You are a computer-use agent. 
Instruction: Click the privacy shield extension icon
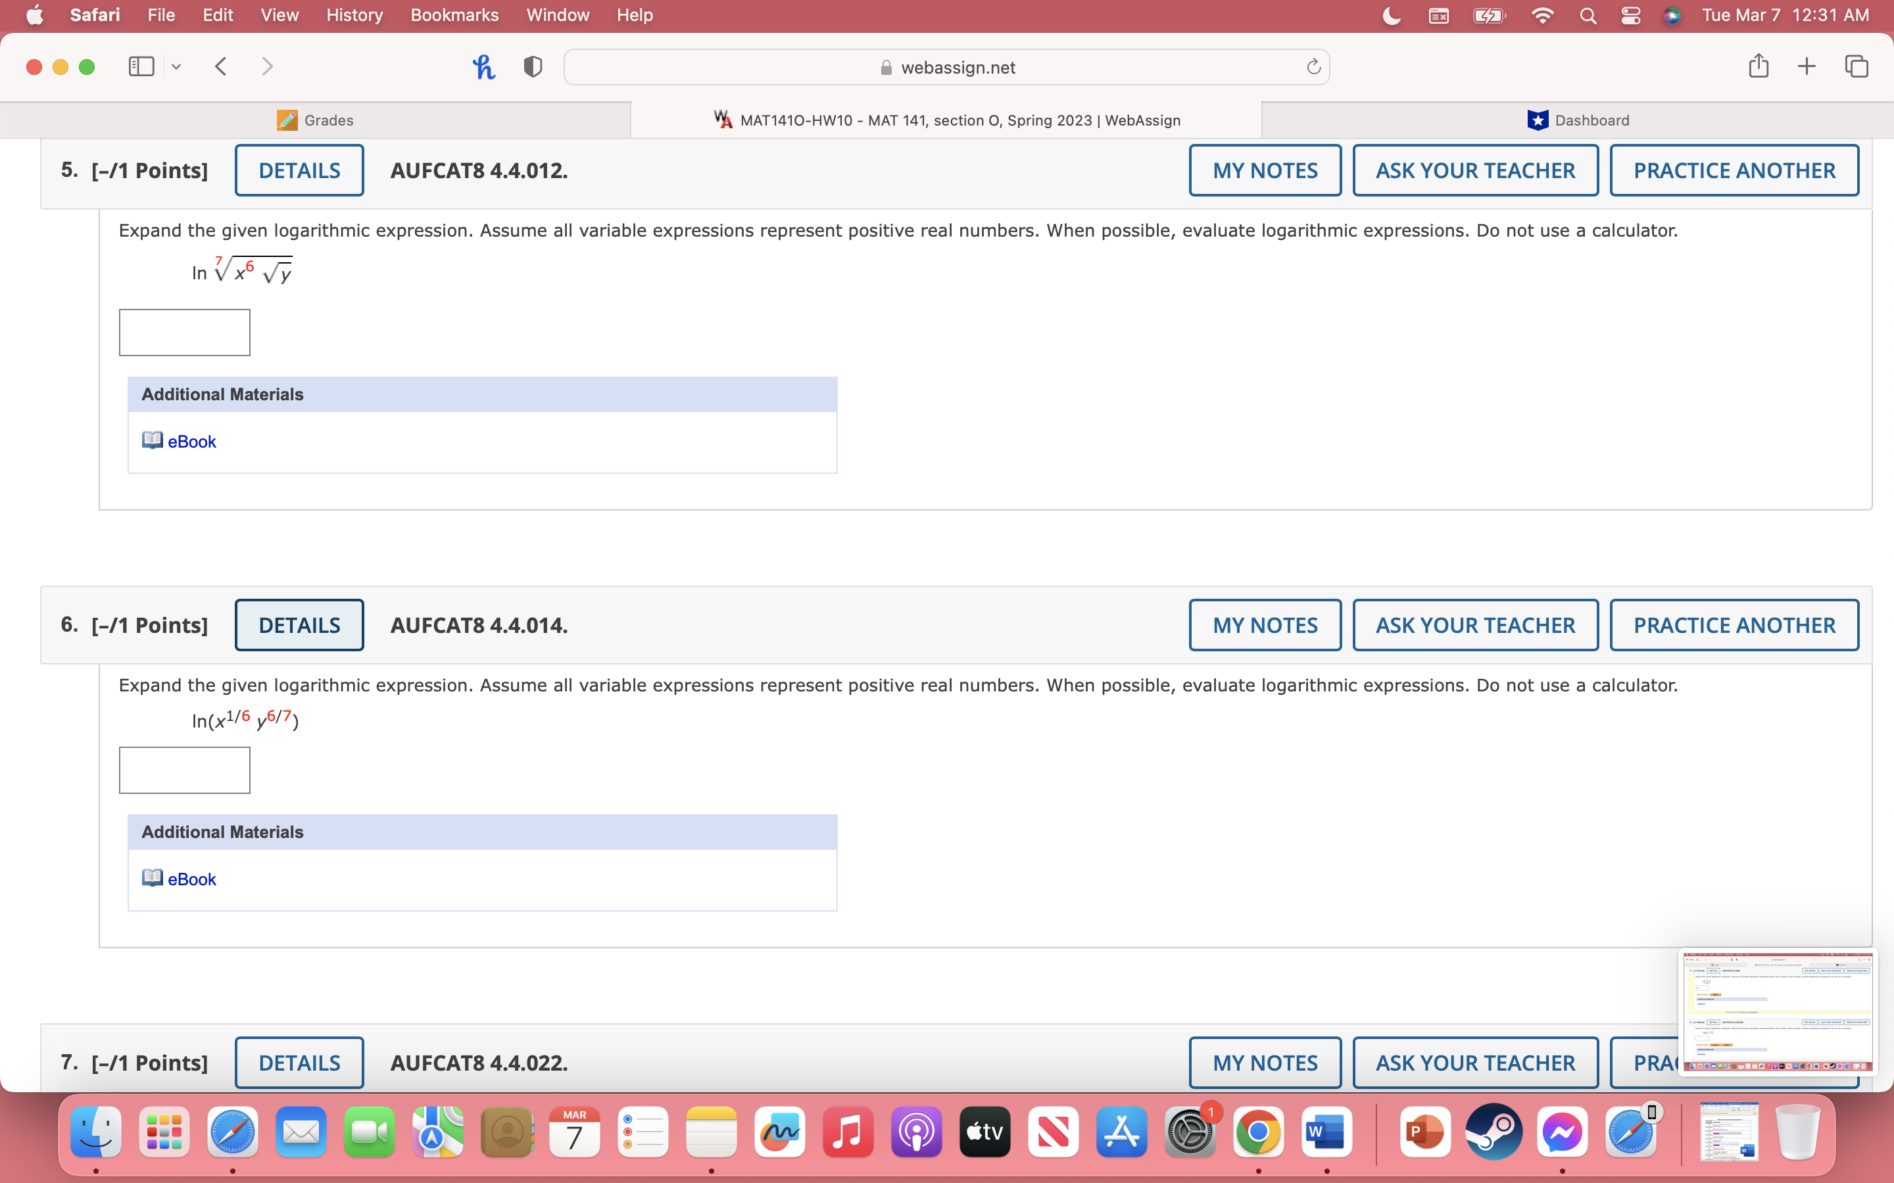pyautogui.click(x=531, y=66)
